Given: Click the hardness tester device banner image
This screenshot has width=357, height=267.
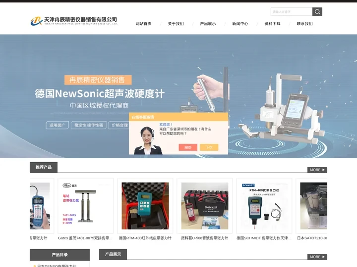Looking at the screenshot, I should [282, 108].
